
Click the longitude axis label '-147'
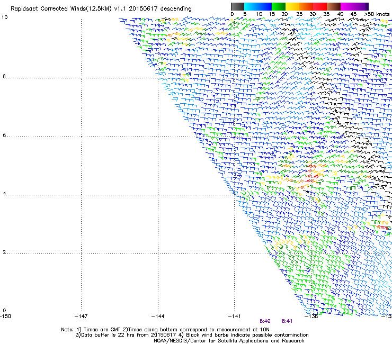pyautogui.click(x=81, y=316)
